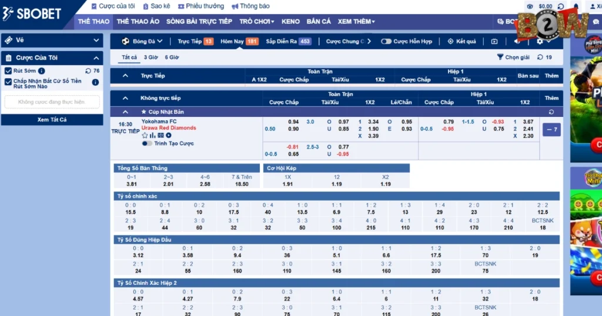Collapse the Vé ticket panel

(x=96, y=40)
